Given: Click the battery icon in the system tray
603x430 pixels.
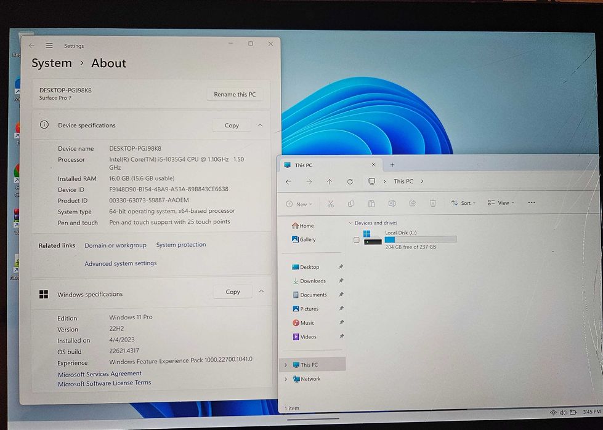Looking at the screenshot, I should pyautogui.click(x=573, y=412).
